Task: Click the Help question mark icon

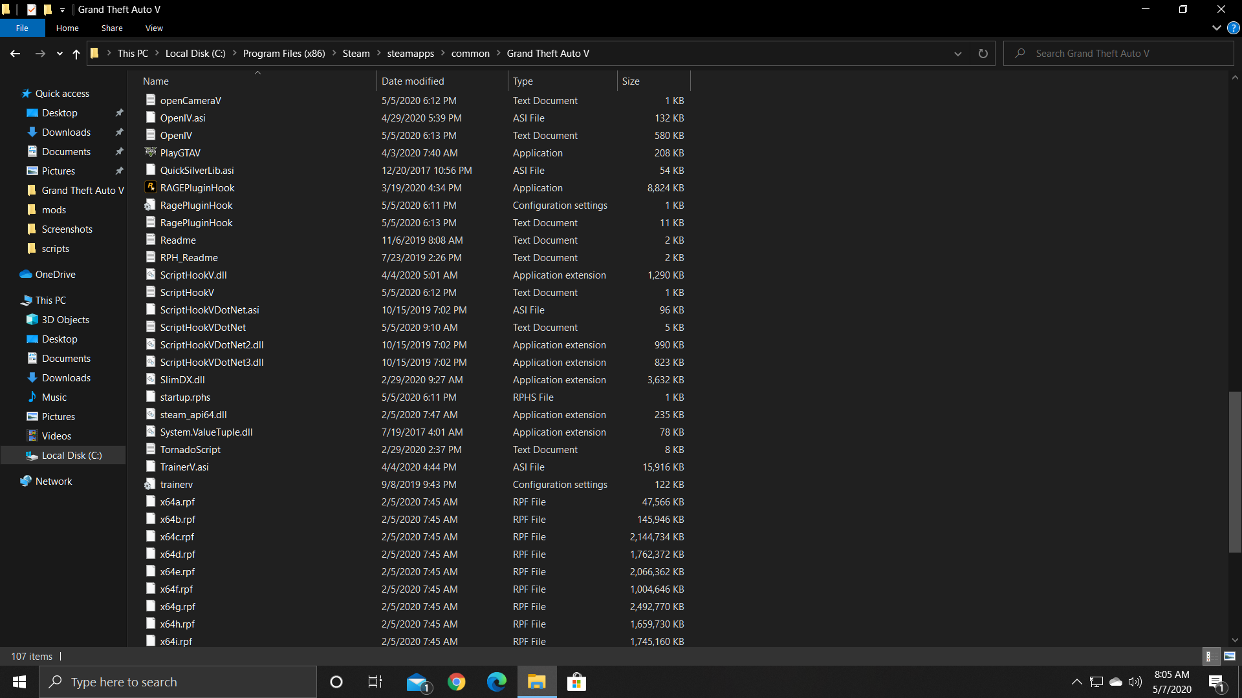Action: [1233, 28]
